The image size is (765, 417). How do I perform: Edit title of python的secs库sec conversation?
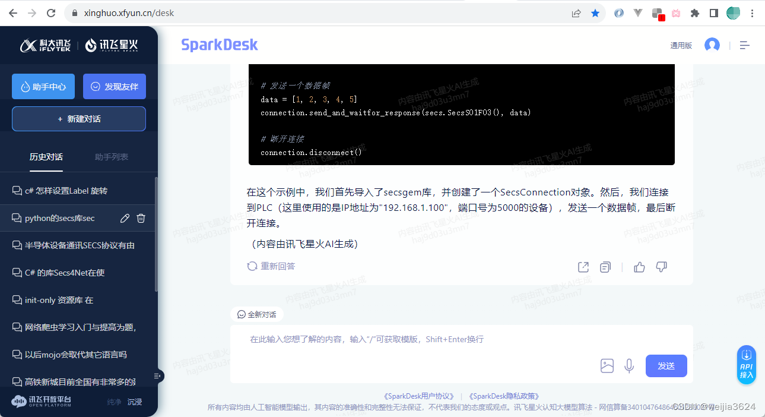point(125,218)
